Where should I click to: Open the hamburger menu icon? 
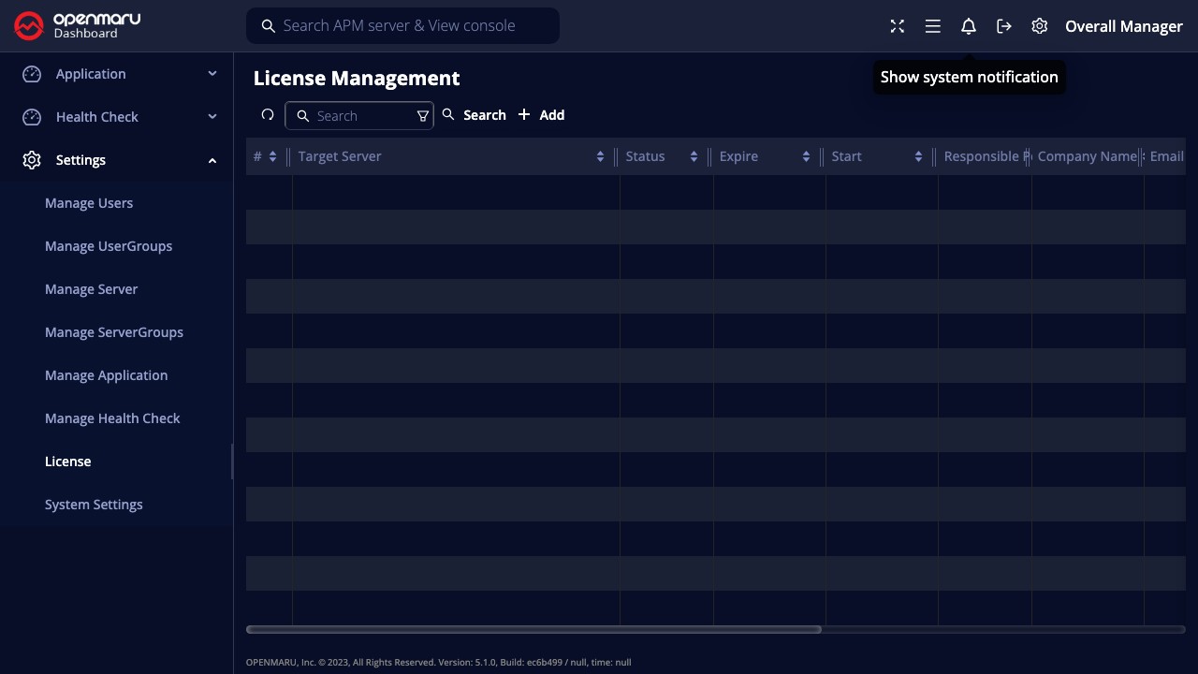click(x=932, y=26)
